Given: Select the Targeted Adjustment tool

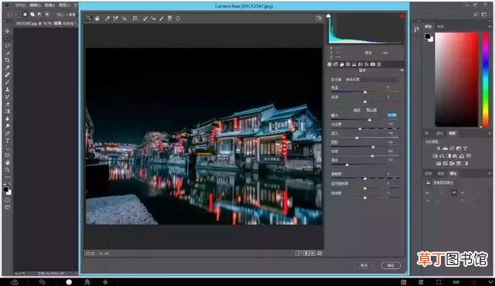Looking at the screenshot, I should [x=125, y=19].
